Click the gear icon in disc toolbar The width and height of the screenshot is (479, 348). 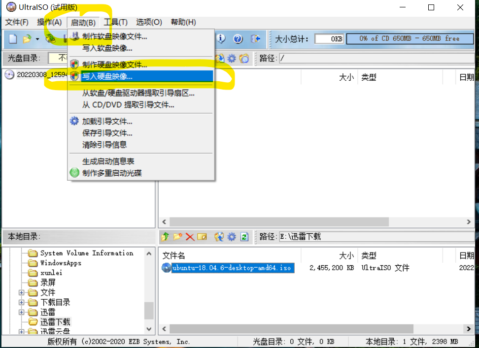tap(232, 58)
